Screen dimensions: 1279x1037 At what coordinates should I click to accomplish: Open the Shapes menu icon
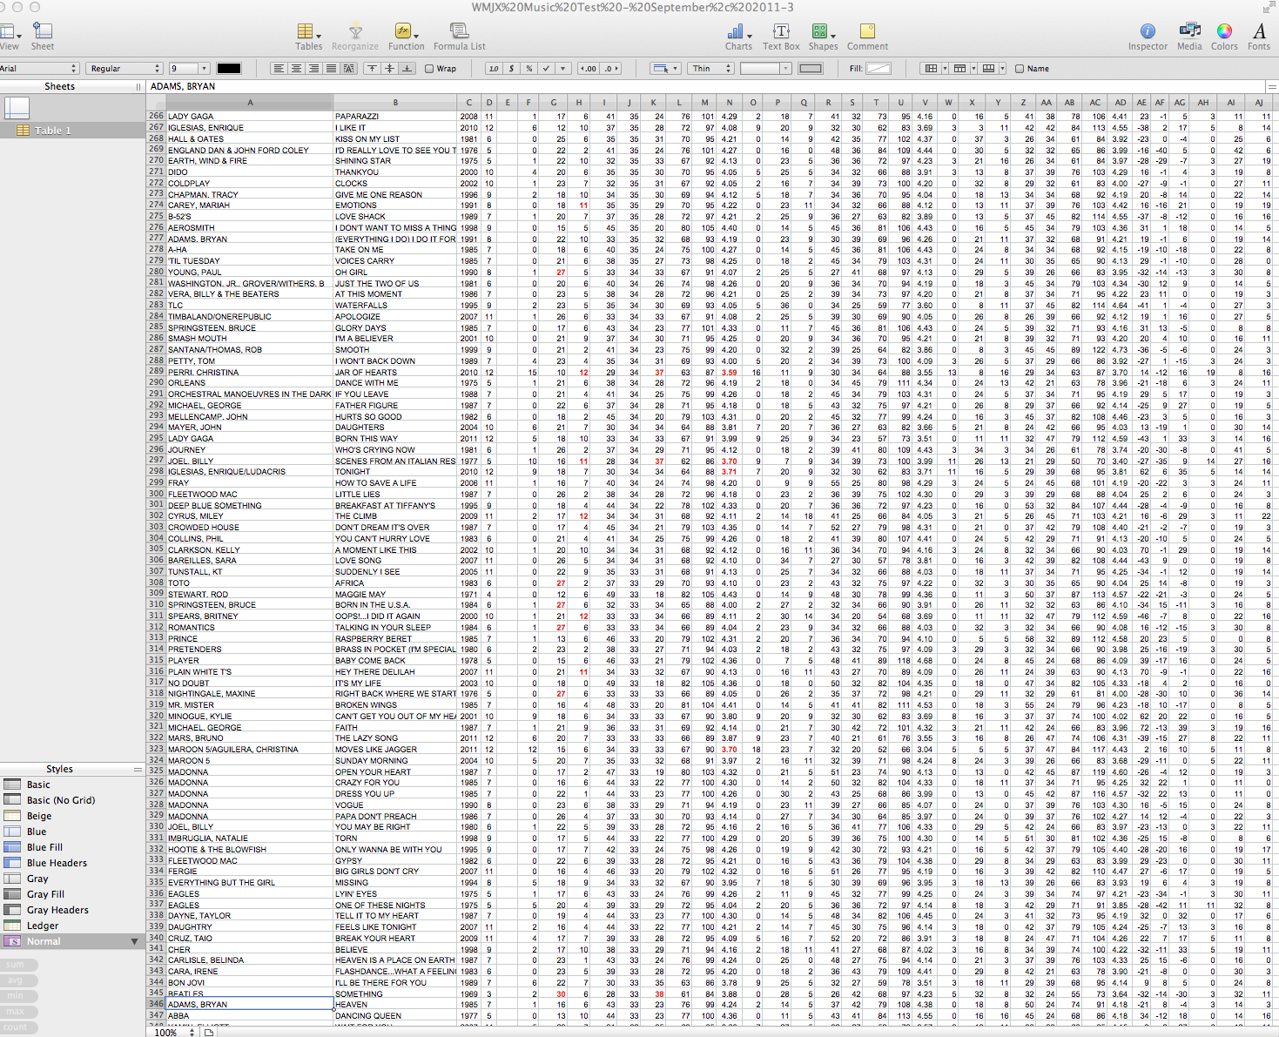click(823, 36)
